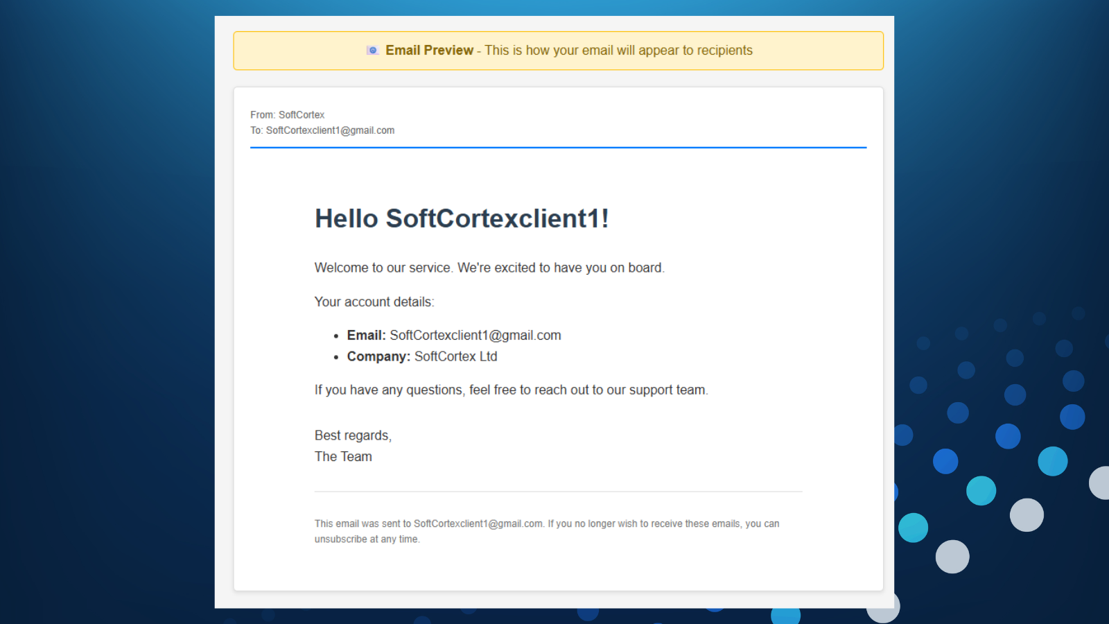This screenshot has width=1109, height=624.
Task: Click the gray divider above the footer
Action: pos(558,492)
